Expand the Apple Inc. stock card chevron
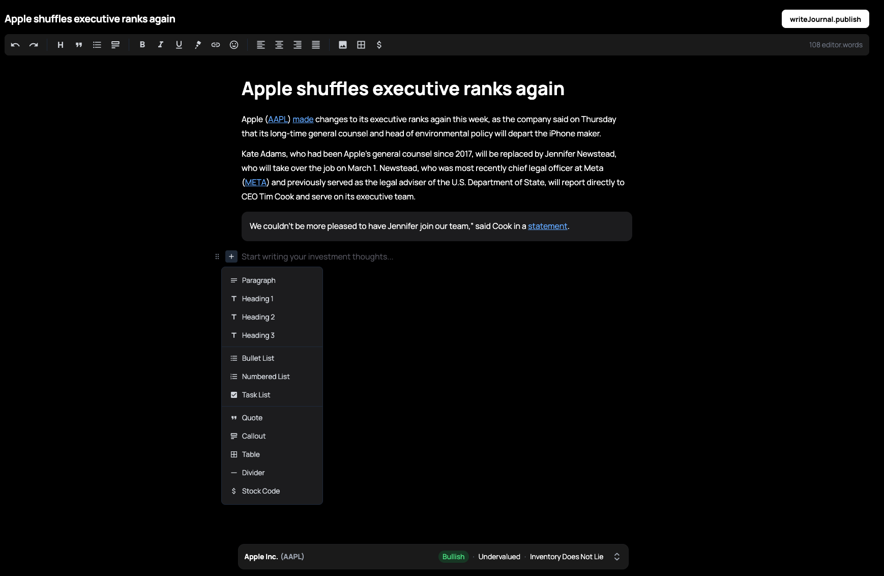 [x=616, y=557]
